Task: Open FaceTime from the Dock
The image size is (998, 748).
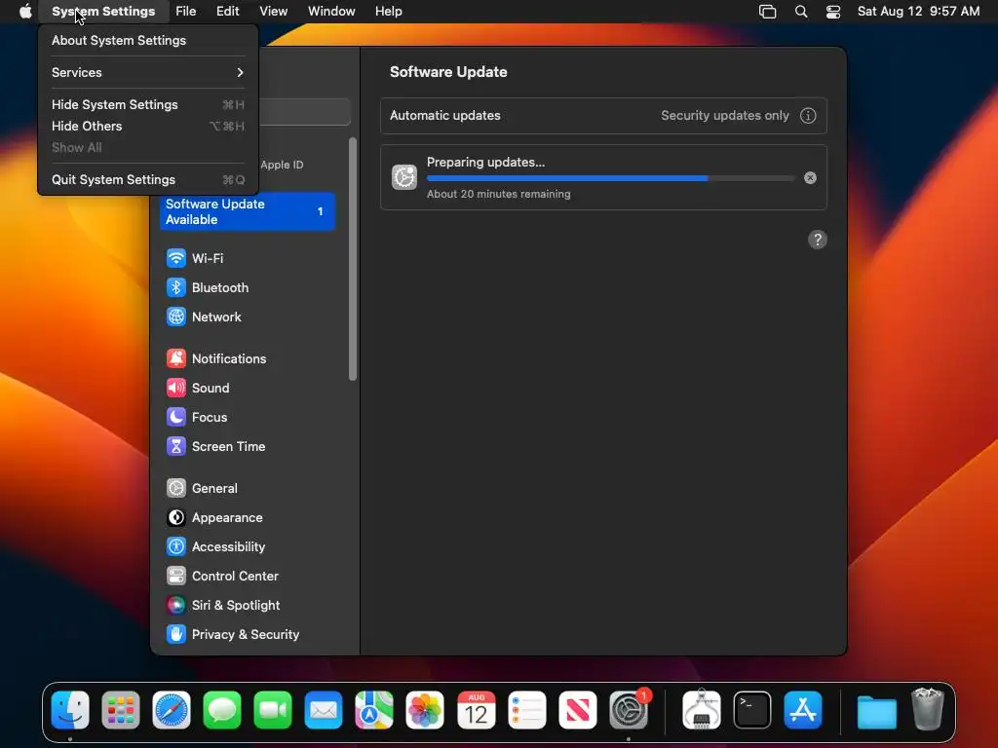Action: (x=273, y=710)
